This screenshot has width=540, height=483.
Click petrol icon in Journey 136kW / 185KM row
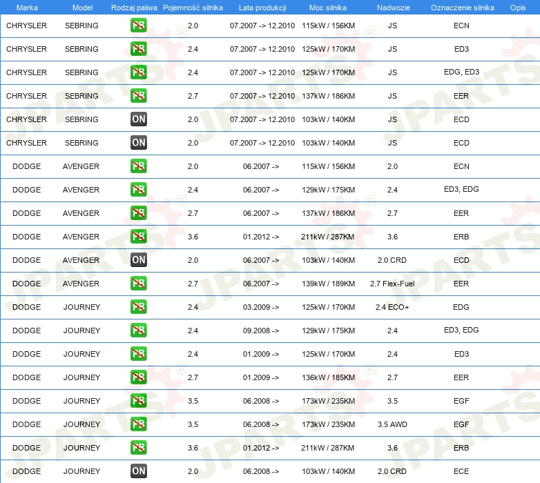(x=138, y=377)
